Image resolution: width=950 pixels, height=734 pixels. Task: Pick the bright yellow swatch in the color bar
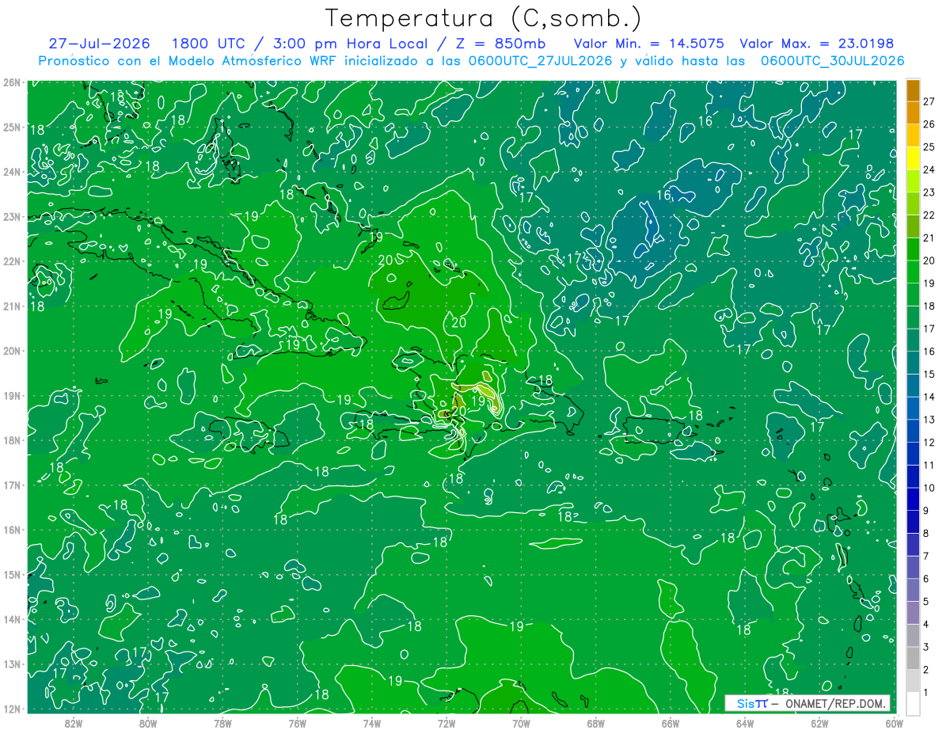(x=913, y=158)
